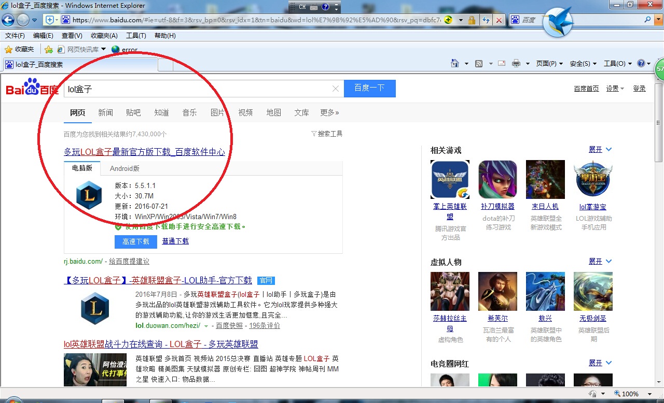Click the add-to-favorites-bar star icon
The height and width of the screenshot is (403, 664).
tap(48, 49)
